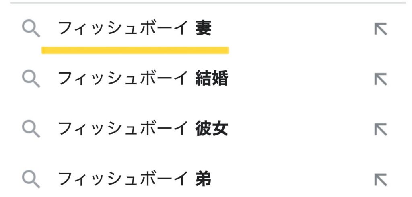Viewport: 412px width, 197px height.
Task: Click the bold keyword 弟
Action: (203, 179)
